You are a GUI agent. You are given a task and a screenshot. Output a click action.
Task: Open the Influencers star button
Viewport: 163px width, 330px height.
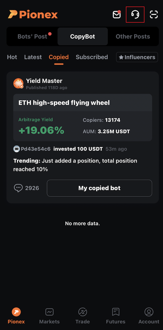(x=137, y=57)
